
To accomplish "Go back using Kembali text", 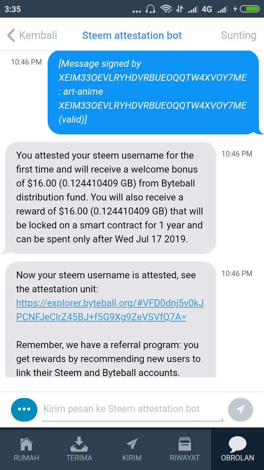I will click(x=38, y=35).
